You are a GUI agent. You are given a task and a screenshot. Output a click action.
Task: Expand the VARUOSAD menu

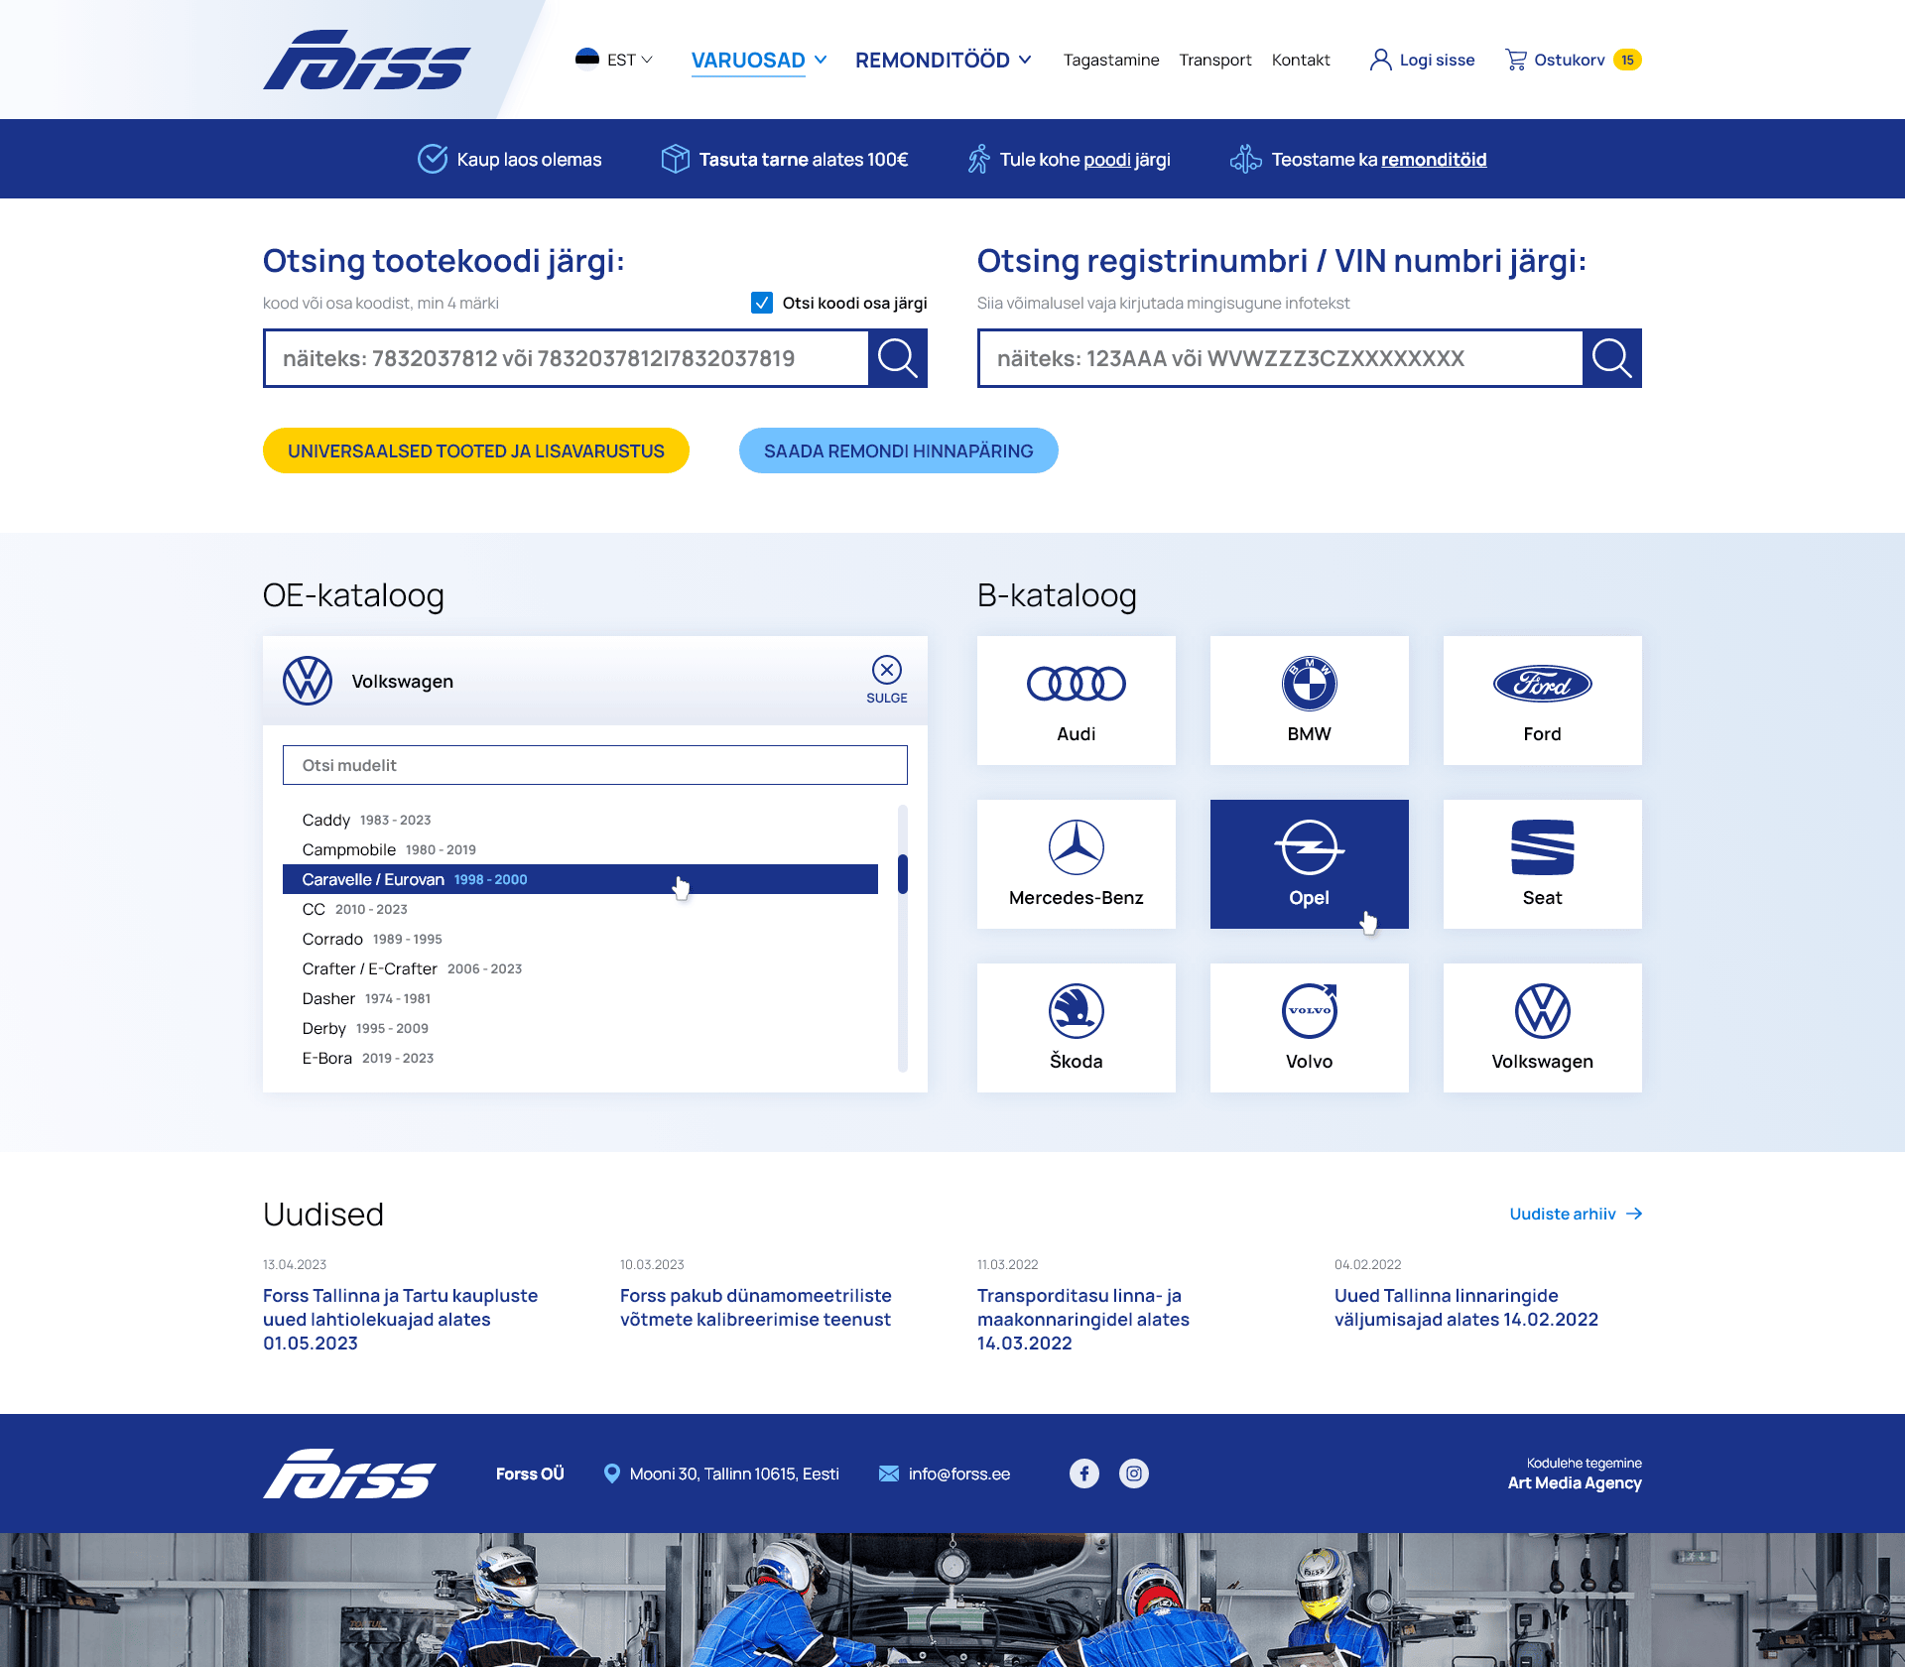[759, 61]
